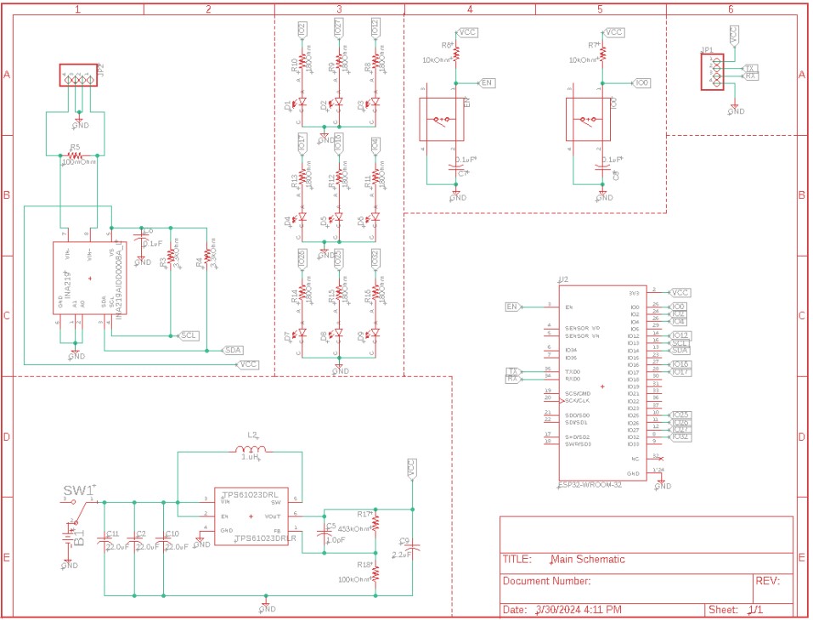The height and width of the screenshot is (620, 813).
Task: Select the ESP32-WROOM-32 module symbol U2
Action: point(601,382)
